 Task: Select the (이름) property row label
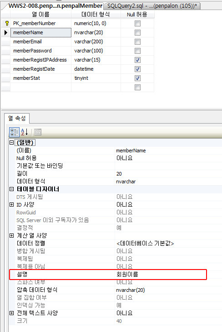coord(24,150)
